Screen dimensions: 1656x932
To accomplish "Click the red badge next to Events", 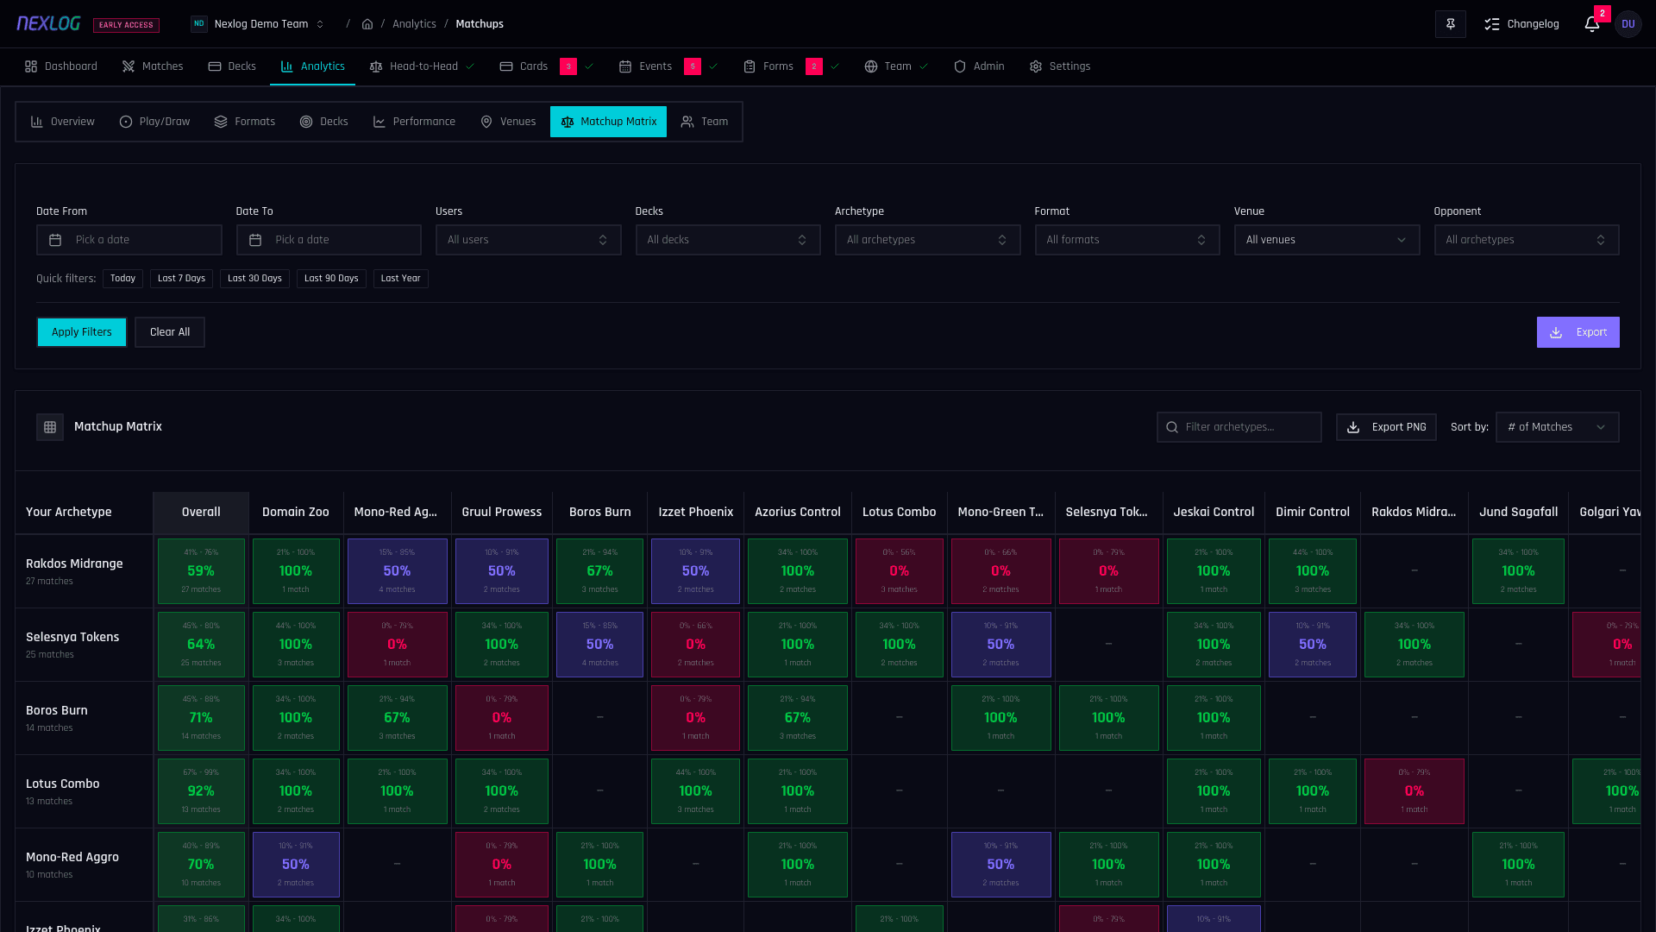I will [x=693, y=66].
